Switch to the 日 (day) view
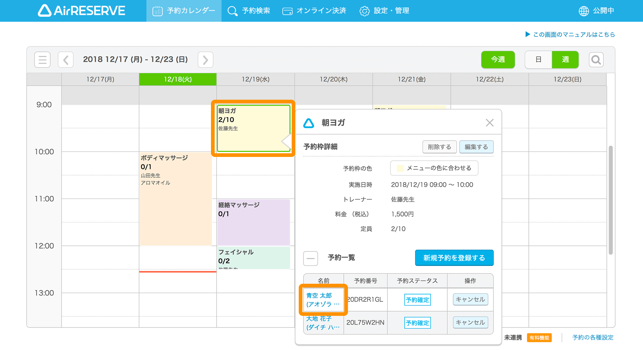This screenshot has height=350, width=643. [x=538, y=60]
